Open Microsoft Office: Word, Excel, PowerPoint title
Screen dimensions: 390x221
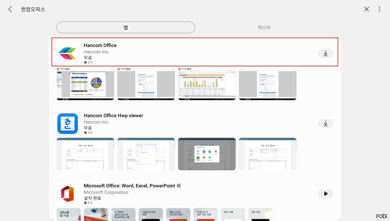132,186
